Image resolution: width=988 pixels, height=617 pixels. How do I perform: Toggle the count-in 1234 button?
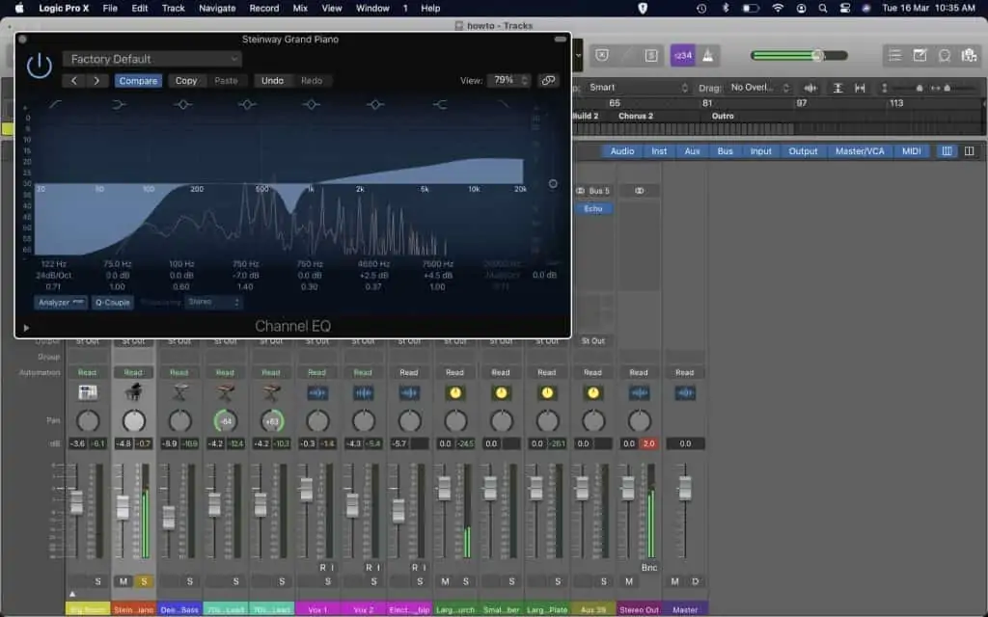682,55
